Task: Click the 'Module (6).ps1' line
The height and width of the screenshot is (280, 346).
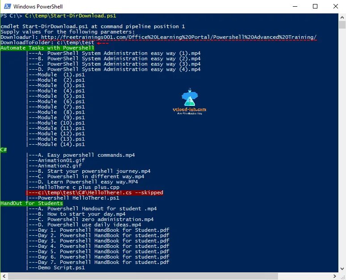Action: tap(61, 101)
